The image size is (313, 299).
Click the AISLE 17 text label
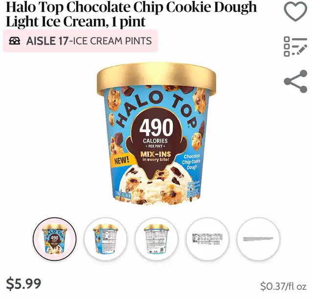(47, 41)
